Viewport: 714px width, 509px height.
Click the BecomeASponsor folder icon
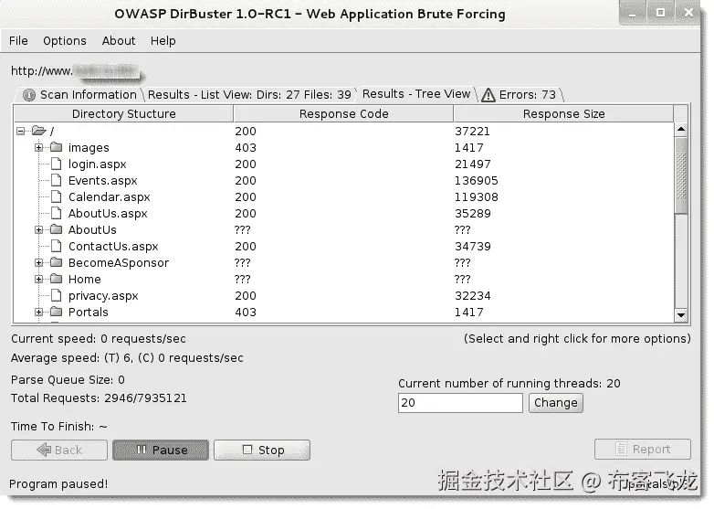[56, 262]
